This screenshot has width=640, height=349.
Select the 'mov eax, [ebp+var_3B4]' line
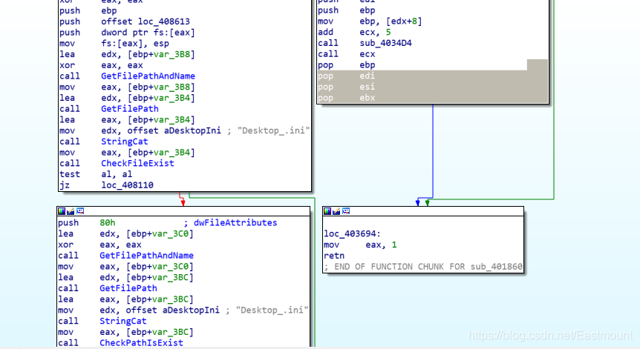(127, 153)
